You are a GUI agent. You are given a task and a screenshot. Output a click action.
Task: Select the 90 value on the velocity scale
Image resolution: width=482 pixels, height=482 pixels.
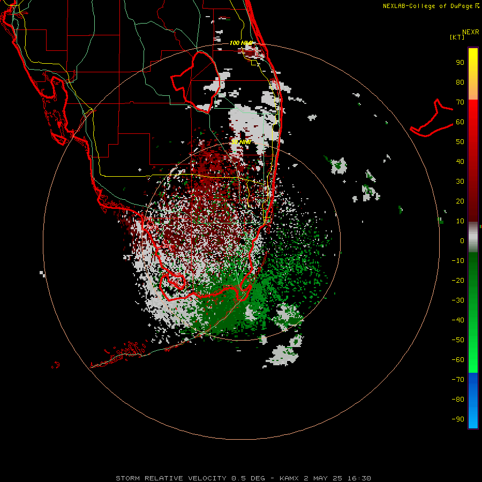[x=460, y=63]
